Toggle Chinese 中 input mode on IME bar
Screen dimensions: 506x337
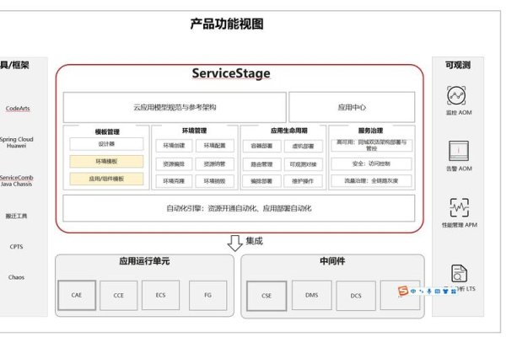pyautogui.click(x=413, y=291)
